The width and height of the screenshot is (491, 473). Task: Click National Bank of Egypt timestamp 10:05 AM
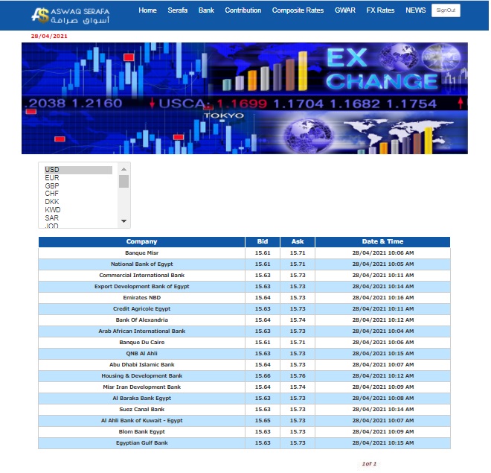[x=383, y=264]
